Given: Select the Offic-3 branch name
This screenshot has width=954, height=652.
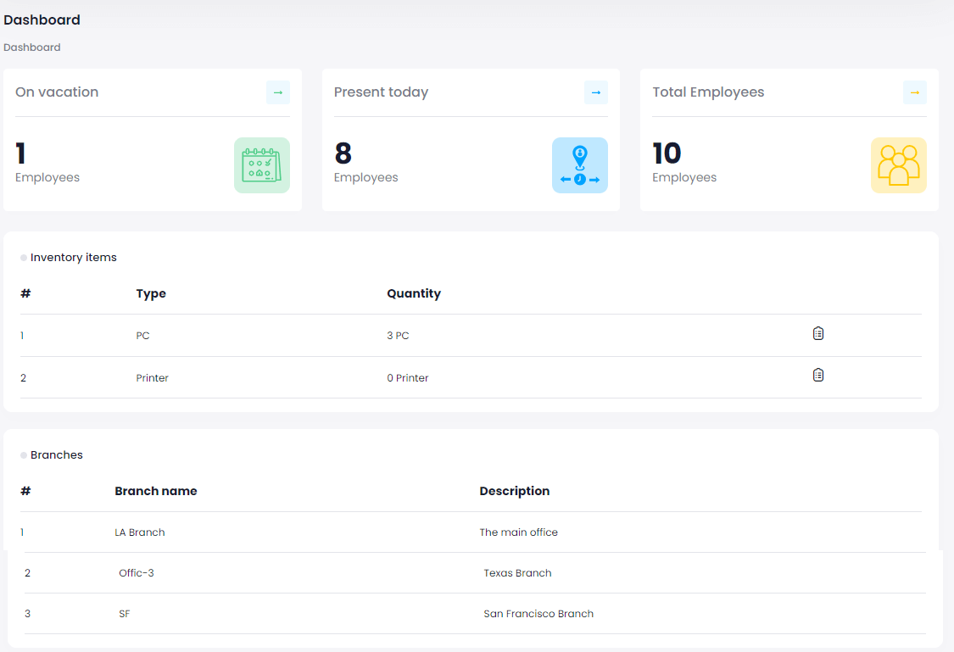Looking at the screenshot, I should tap(137, 573).
